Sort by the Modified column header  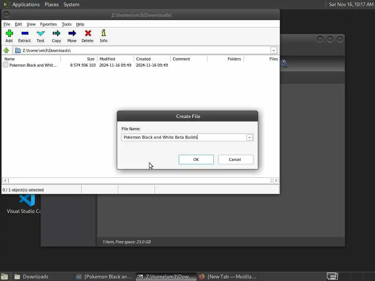[x=115, y=59]
